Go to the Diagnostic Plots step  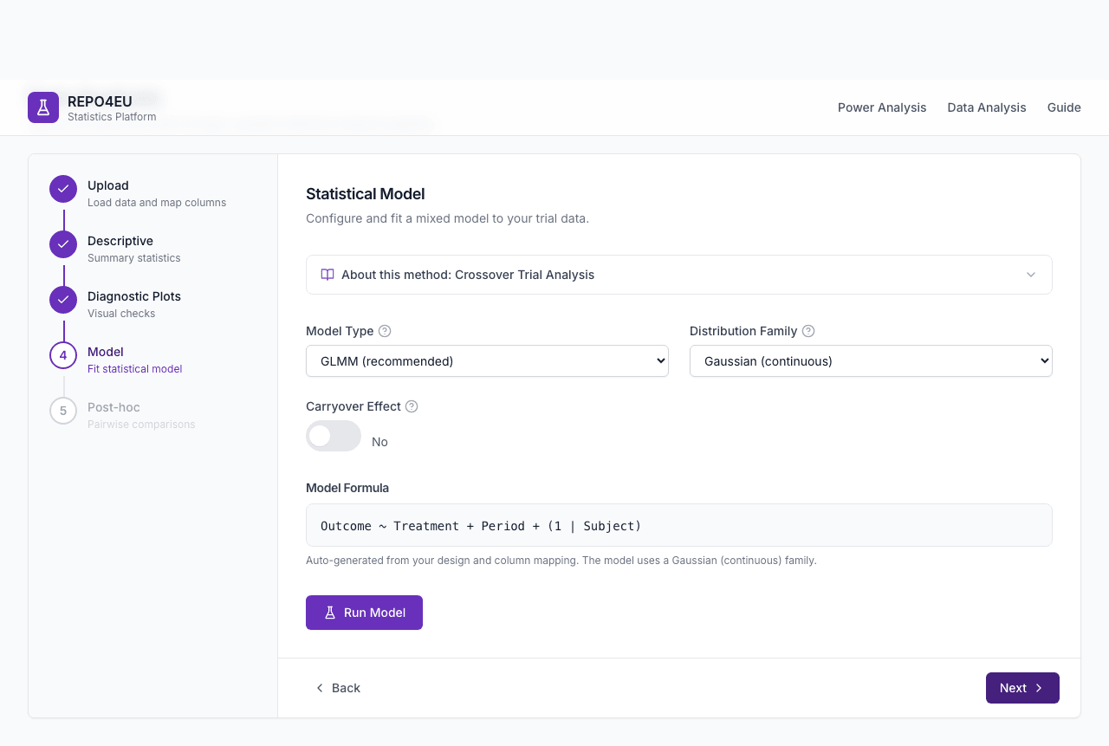(134, 296)
